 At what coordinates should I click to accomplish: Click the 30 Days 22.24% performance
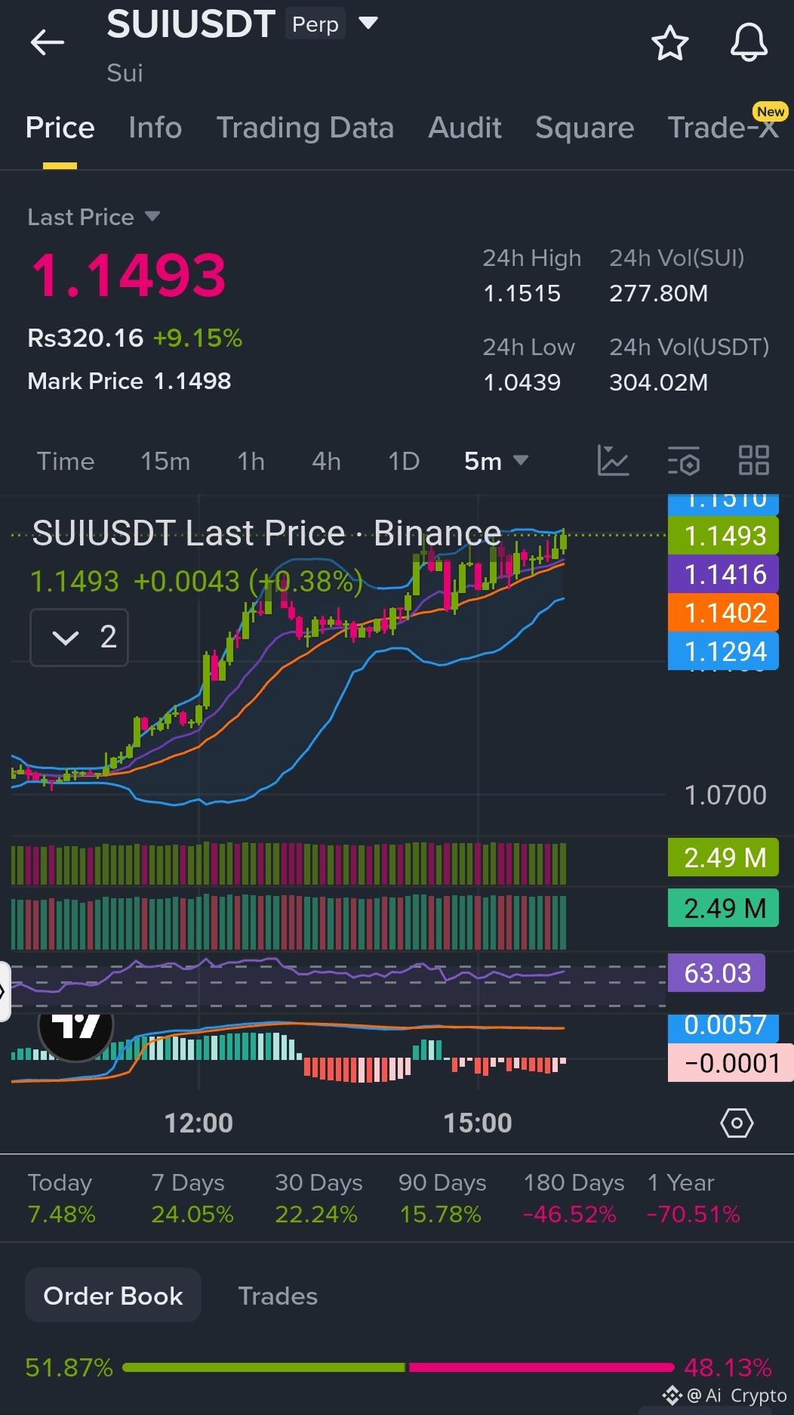click(319, 1198)
